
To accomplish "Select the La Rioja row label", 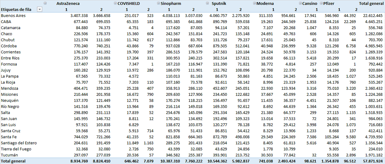I will (8, 82).
